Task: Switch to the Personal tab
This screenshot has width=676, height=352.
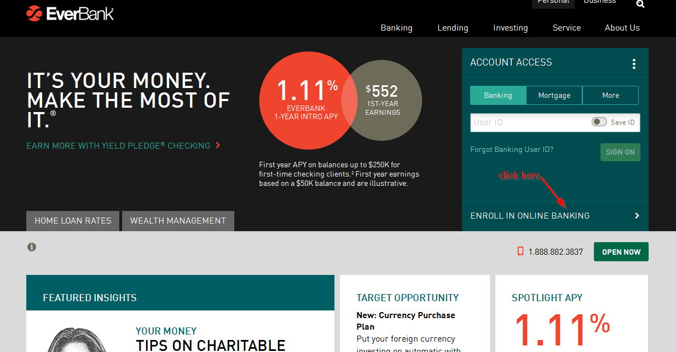Action: click(553, 3)
